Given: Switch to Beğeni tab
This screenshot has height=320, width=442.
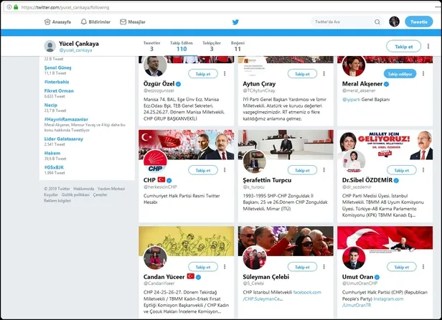Looking at the screenshot, I should [238, 46].
